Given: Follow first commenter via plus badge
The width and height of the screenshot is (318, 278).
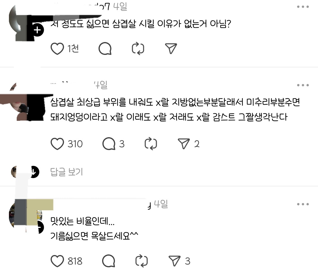Looking at the screenshot, I should click(x=37, y=30).
